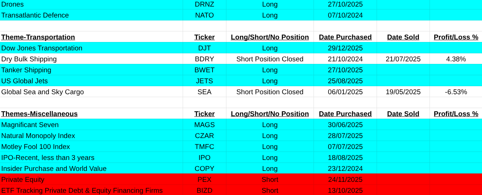Click the Magnificant Seven cell
Image resolution: width=482 pixels, height=195 pixels.
[30, 125]
